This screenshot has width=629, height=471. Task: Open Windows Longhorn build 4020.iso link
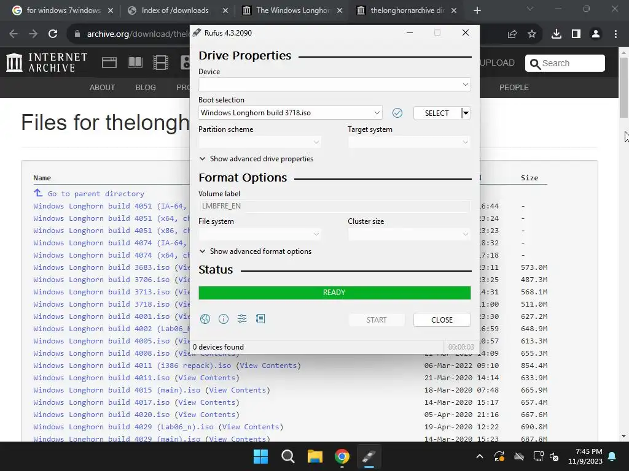click(101, 415)
